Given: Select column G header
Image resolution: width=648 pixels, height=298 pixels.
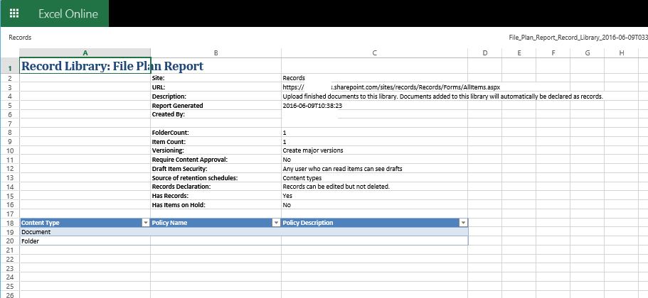Looking at the screenshot, I should (x=588, y=53).
